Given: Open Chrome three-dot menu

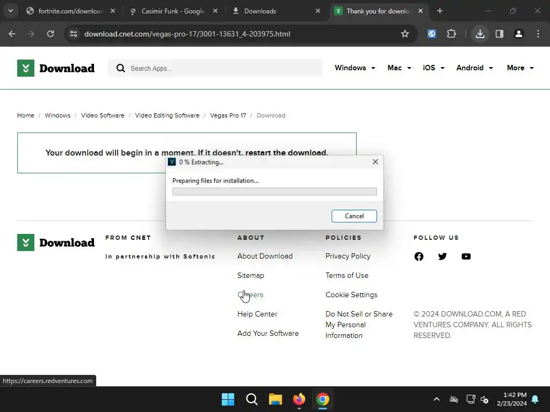Looking at the screenshot, I should 538,34.
